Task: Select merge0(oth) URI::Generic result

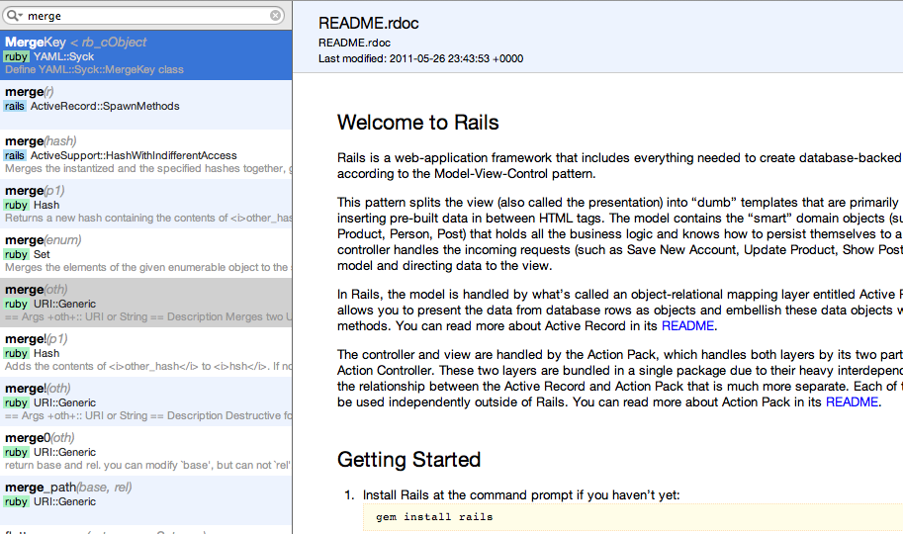Action: click(145, 452)
